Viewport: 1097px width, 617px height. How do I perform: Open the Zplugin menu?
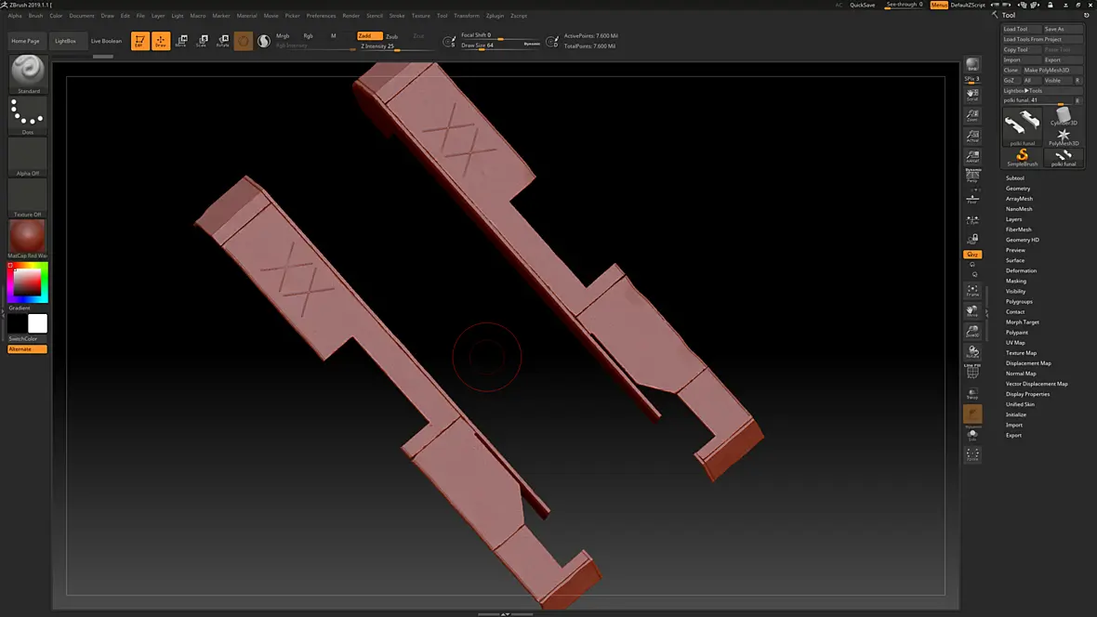pos(495,16)
